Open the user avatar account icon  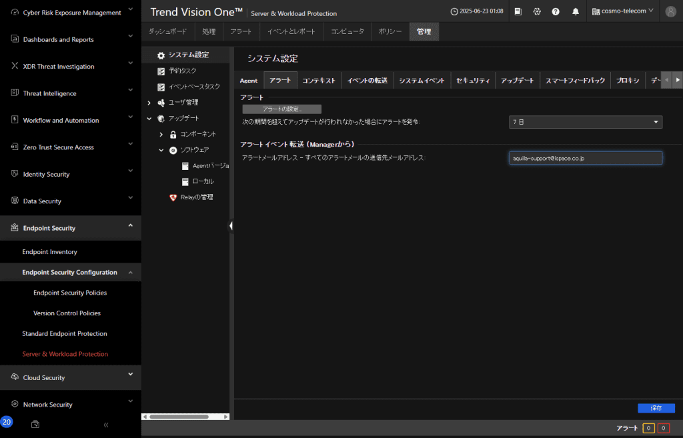tap(671, 11)
